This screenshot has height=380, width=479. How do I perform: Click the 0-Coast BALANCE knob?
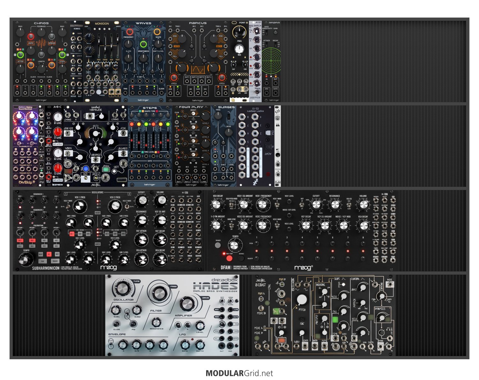pyautogui.click(x=382, y=296)
